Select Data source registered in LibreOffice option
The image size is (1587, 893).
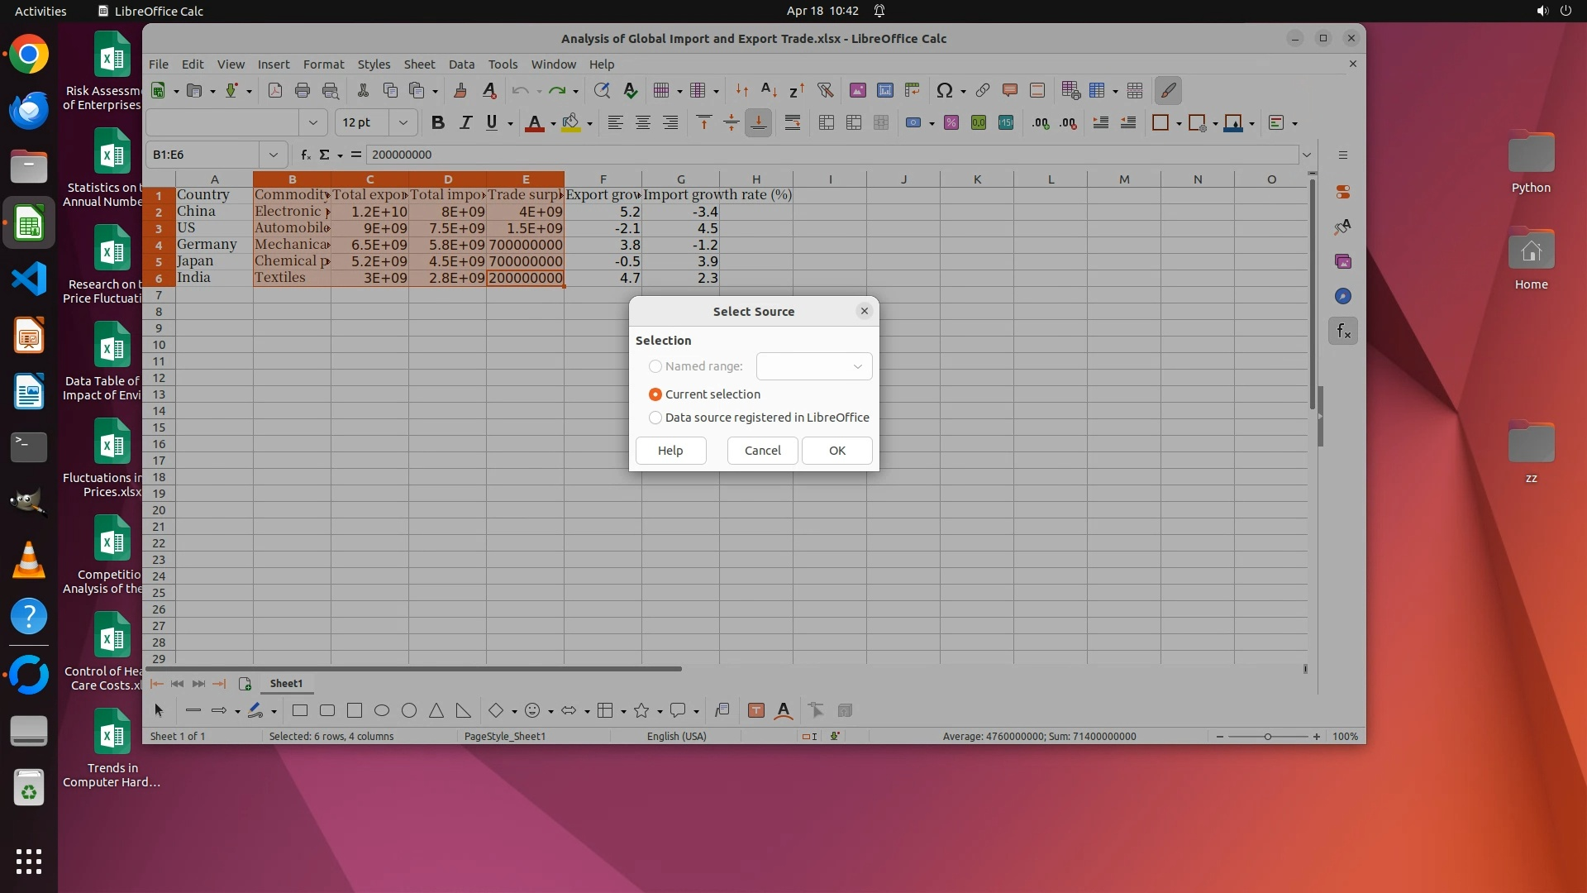point(655,418)
